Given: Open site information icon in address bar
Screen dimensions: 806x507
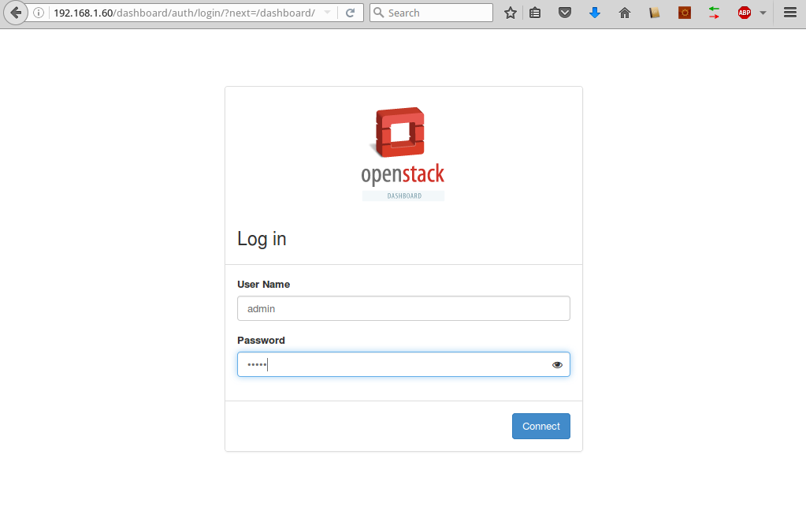Looking at the screenshot, I should (x=39, y=13).
